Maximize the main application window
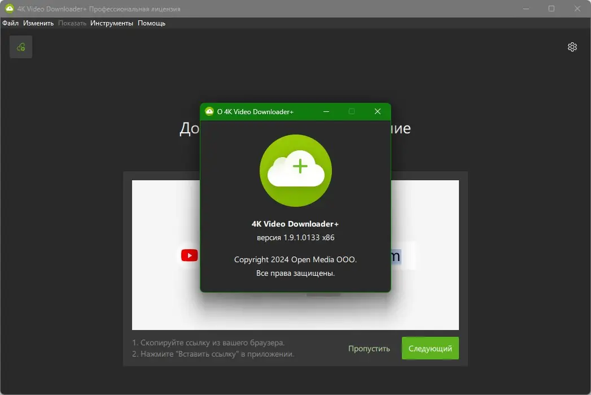 [551, 8]
